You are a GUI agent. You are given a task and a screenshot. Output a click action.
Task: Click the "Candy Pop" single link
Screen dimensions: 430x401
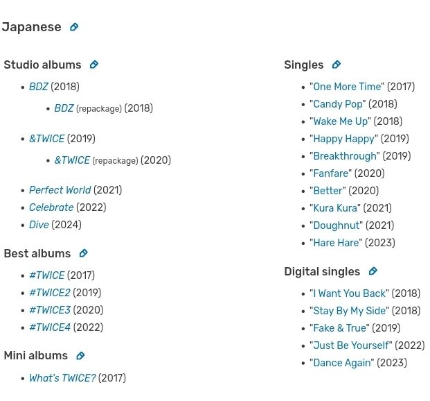338,104
